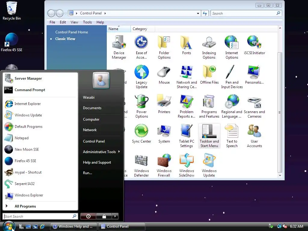Image resolution: width=308 pixels, height=231 pixels.
Task: Open Legacy Update applet
Action: tap(141, 77)
